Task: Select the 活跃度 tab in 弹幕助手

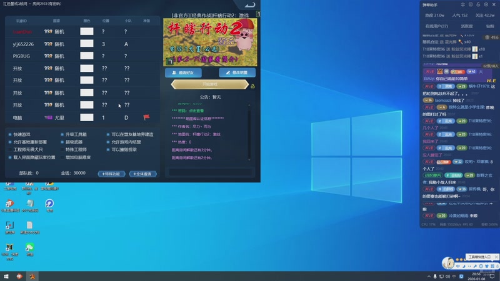Action: point(466,26)
